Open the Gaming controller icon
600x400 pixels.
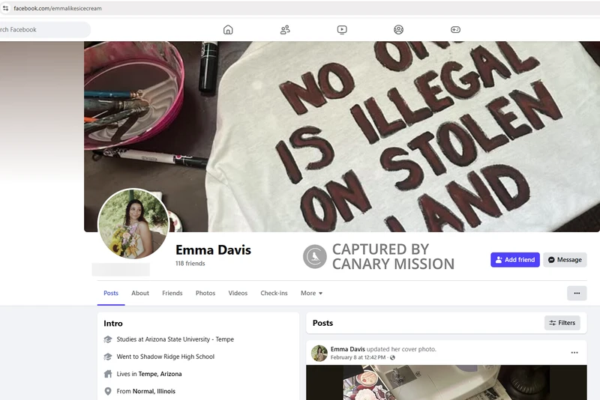pos(455,30)
